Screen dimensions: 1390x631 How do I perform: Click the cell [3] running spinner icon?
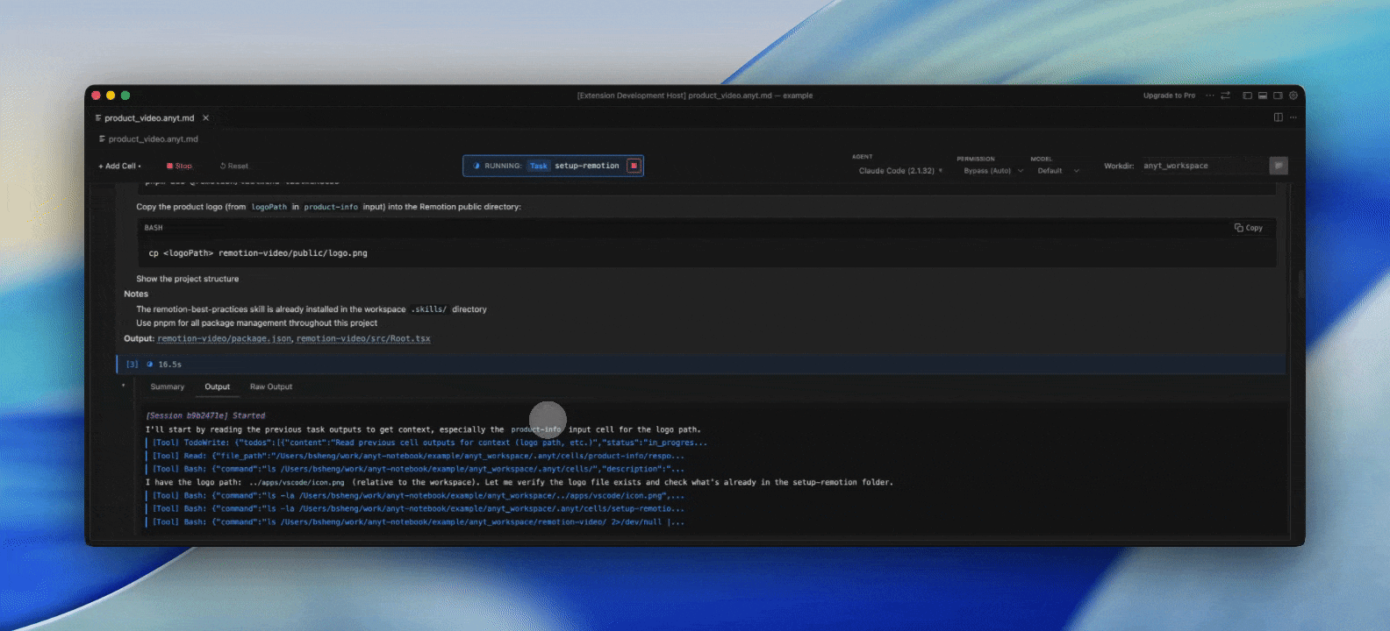(x=150, y=365)
